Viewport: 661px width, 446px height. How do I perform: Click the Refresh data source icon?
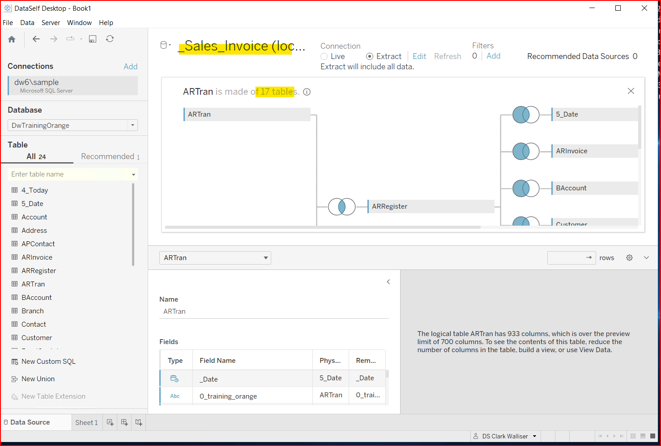tap(110, 39)
